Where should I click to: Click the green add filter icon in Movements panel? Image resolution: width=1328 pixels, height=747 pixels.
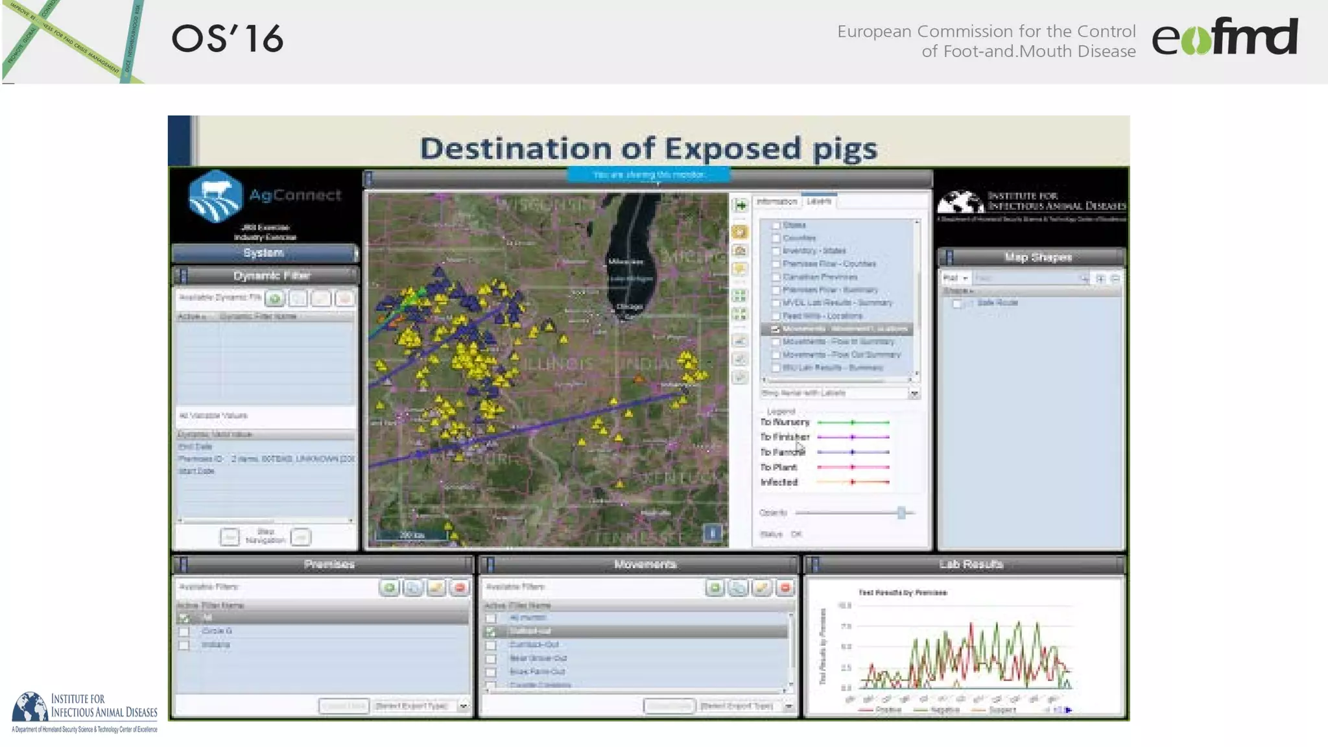[x=715, y=587]
